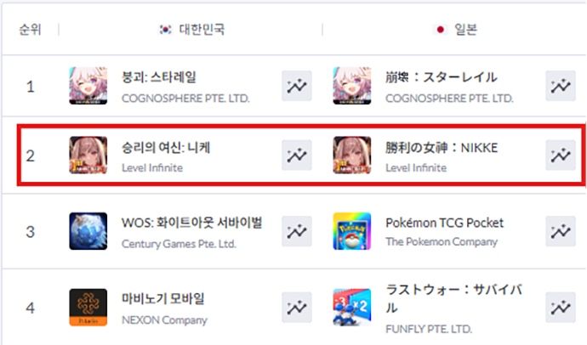Open trend chart for 崩壊:スターレイル Japan

click(561, 86)
